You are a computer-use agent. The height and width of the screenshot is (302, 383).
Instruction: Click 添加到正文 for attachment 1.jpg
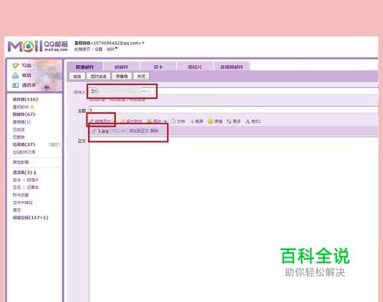pos(139,131)
